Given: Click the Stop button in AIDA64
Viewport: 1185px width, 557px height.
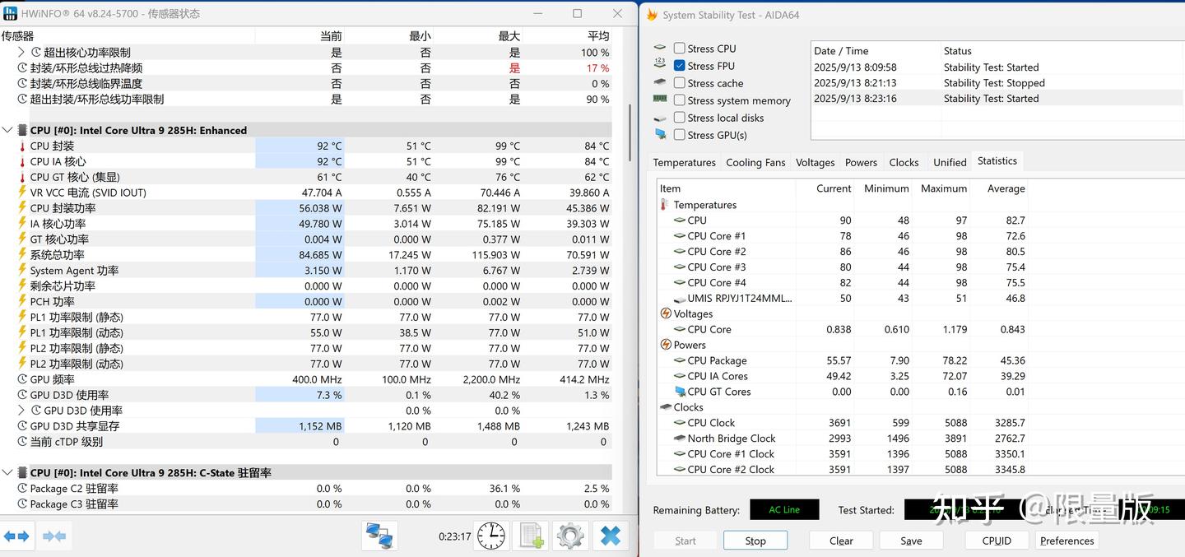Looking at the screenshot, I should point(755,541).
